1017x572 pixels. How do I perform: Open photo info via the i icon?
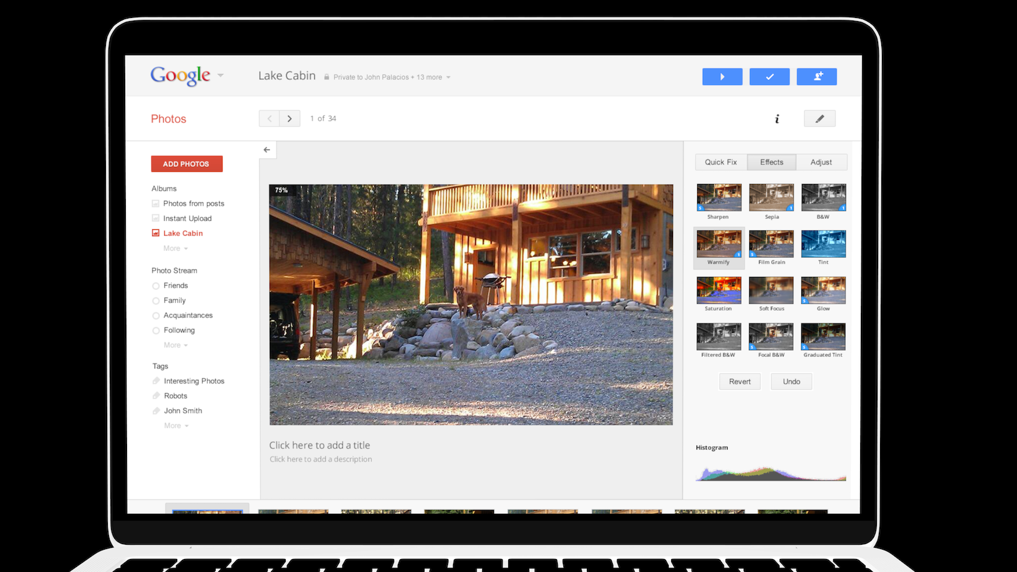(x=777, y=119)
